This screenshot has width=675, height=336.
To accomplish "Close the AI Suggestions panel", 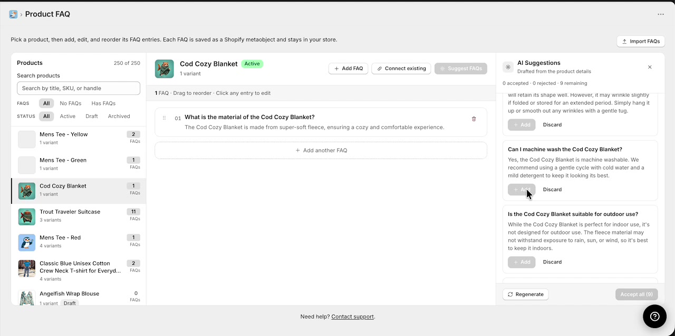I will [650, 67].
